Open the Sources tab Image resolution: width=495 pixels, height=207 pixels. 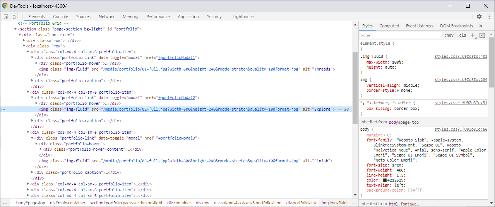(83, 17)
